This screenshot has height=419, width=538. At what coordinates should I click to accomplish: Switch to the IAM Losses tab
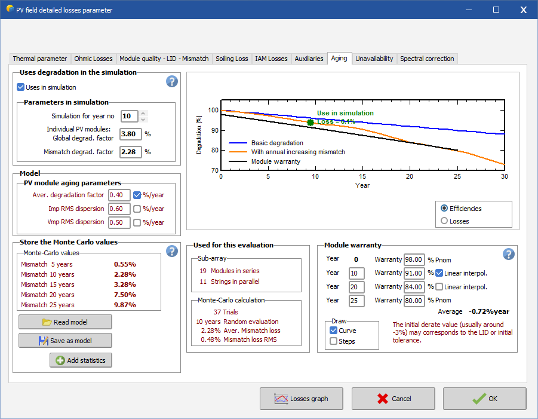(x=271, y=59)
